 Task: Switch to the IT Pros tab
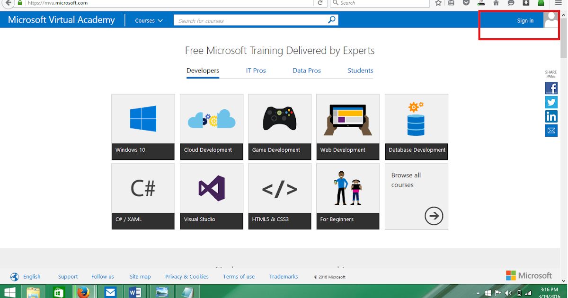point(256,70)
